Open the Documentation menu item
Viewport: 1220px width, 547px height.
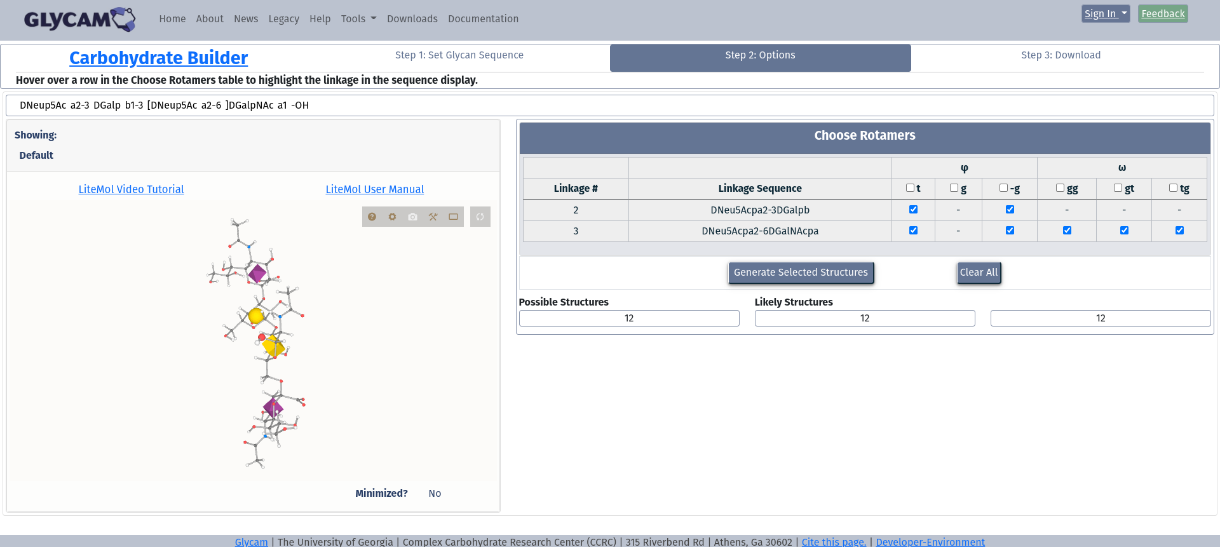(483, 19)
